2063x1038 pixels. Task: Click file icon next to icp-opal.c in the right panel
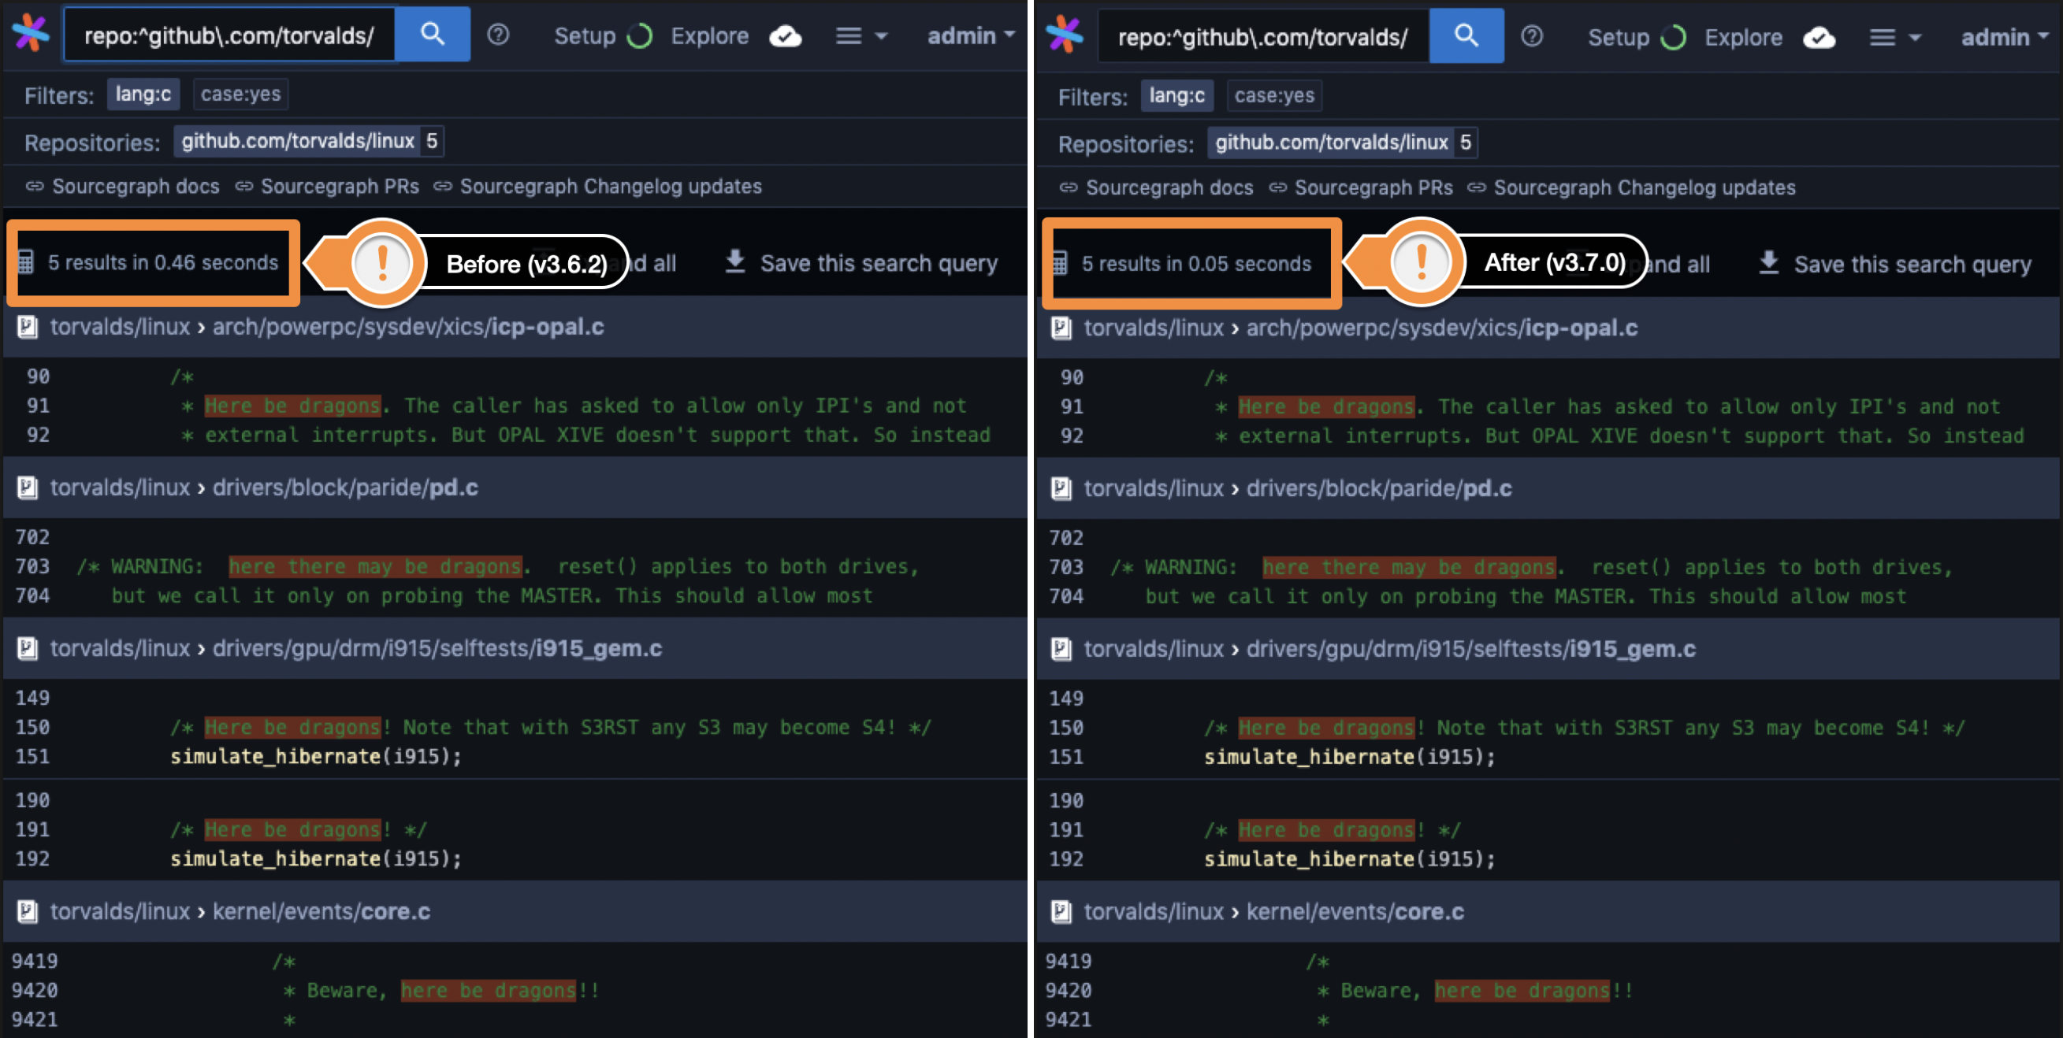(1062, 329)
